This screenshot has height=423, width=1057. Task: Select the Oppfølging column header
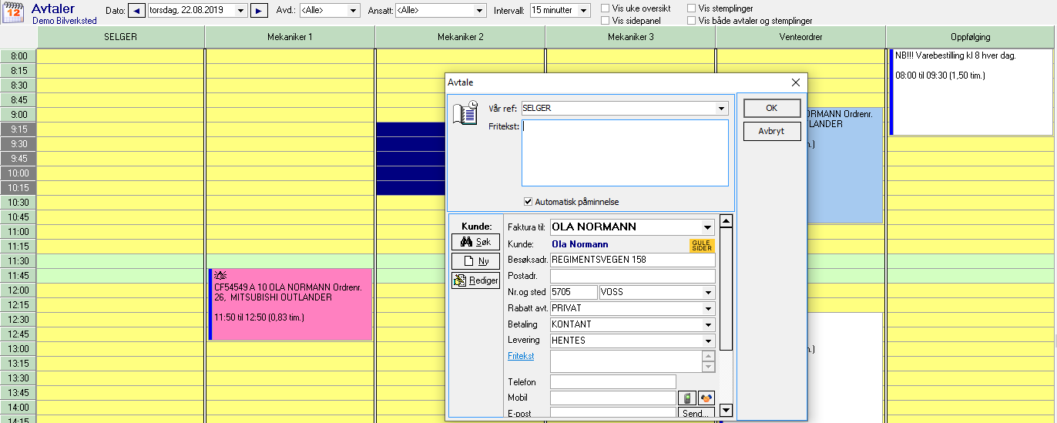(970, 37)
